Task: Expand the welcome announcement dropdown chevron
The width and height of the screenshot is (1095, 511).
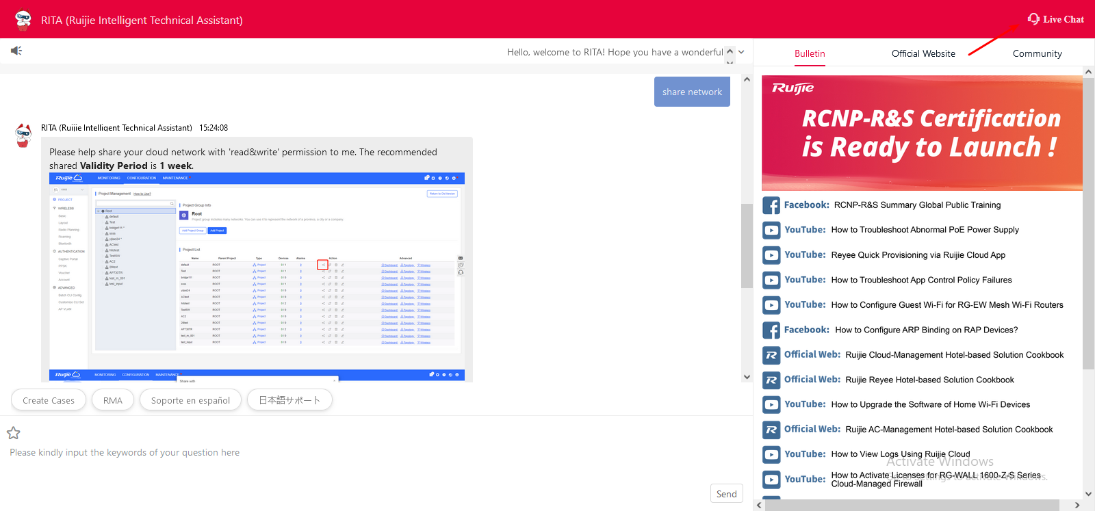Action: 741,52
